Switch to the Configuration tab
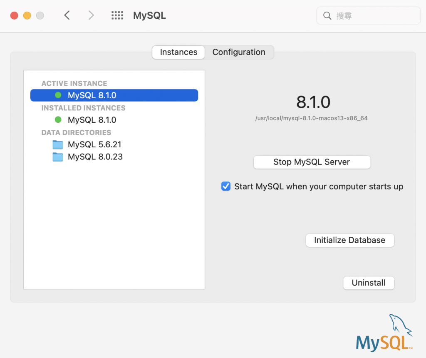This screenshot has height=358, width=426. point(239,52)
